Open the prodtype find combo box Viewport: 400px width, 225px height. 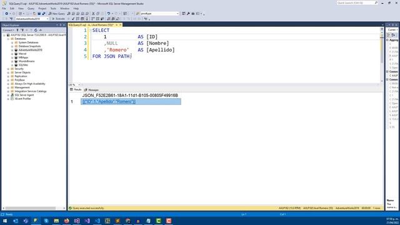tap(159, 14)
